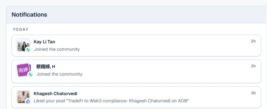Click the 3h timestamp on Khagesh's notification
The width and height of the screenshot is (267, 109).
[253, 93]
